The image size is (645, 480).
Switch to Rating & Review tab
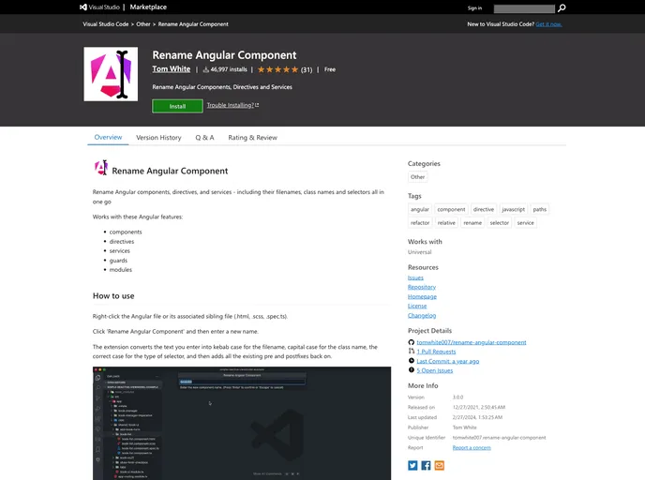pos(252,138)
